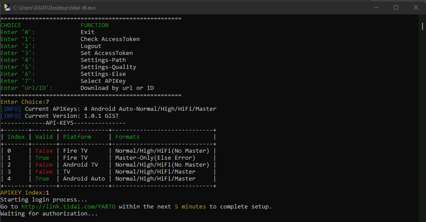The width and height of the screenshot is (426, 222).
Task: Open the link.tidal.com/YARTO login link
Action: tap(68, 206)
